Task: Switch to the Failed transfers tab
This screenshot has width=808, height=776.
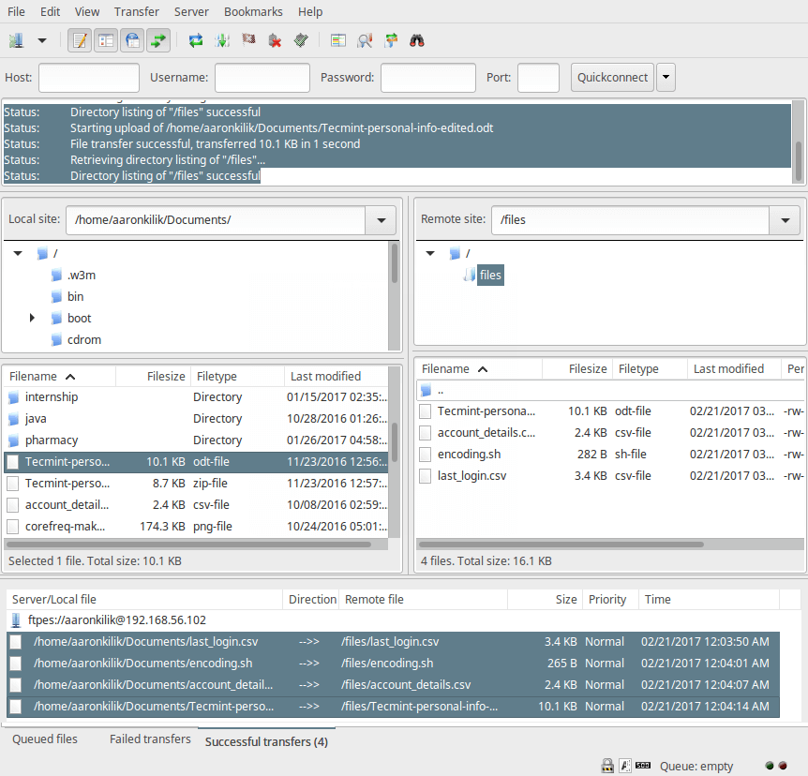Action: click(x=150, y=739)
